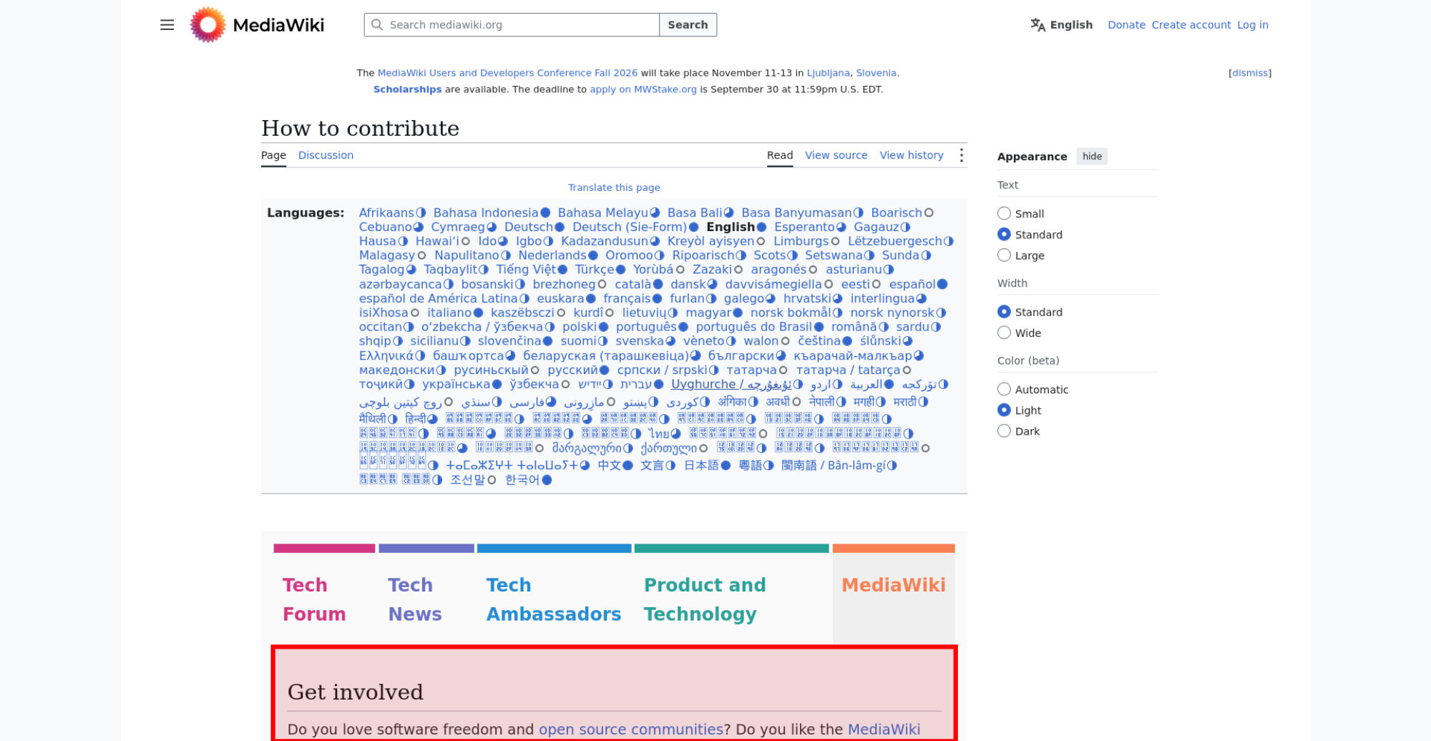Screen dimensions: 1431x741
Task: Focus the Search mediawiki.org input field
Action: pos(512,25)
